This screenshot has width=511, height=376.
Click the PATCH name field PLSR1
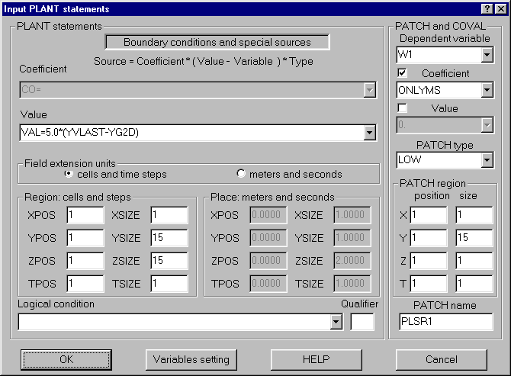(x=446, y=322)
